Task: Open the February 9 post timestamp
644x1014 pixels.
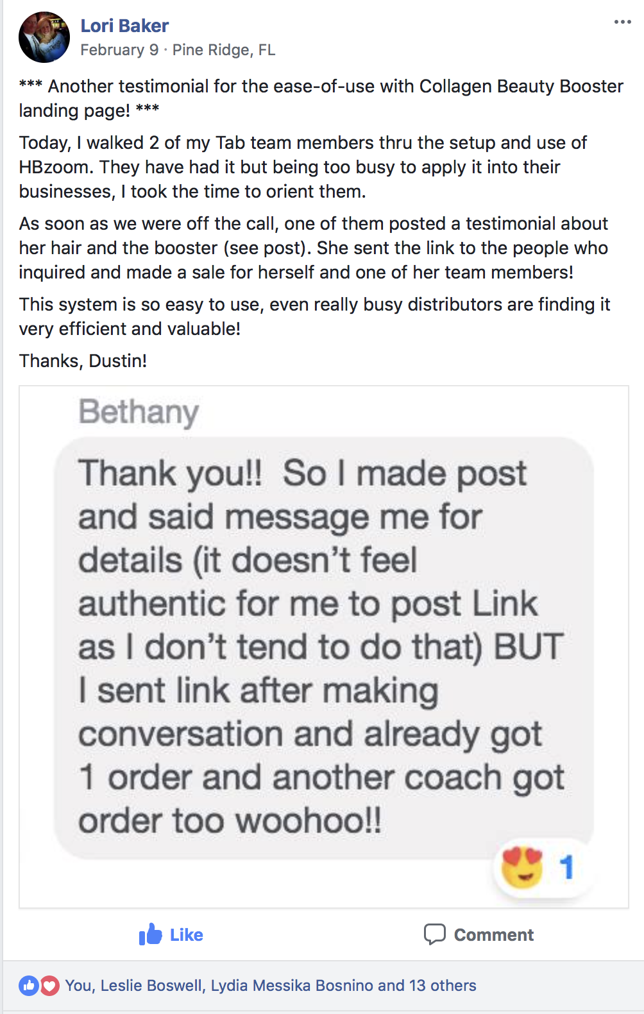Action: (119, 50)
